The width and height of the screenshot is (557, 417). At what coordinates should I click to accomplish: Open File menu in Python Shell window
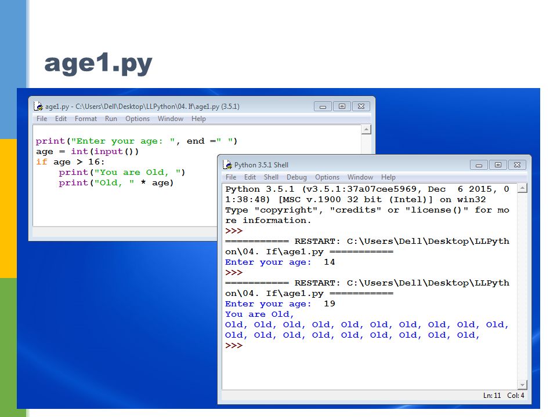(231, 177)
